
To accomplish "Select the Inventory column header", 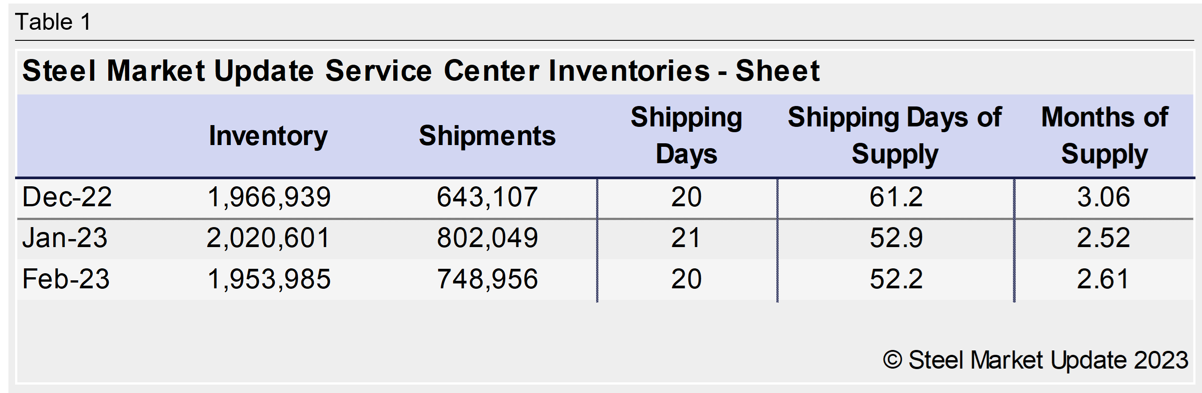I will 268,136.
